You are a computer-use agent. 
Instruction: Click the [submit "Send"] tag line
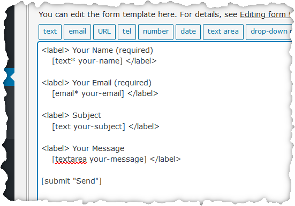(x=72, y=181)
